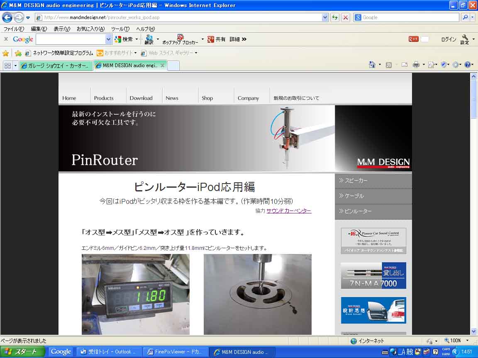The width and height of the screenshot is (478, 358).
Task: Click the red Google +1 button
Action: (413, 39)
